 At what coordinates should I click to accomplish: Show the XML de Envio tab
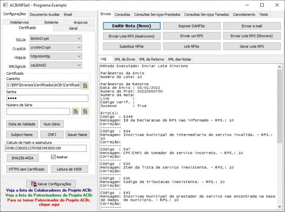pyautogui.click(x=125, y=59)
